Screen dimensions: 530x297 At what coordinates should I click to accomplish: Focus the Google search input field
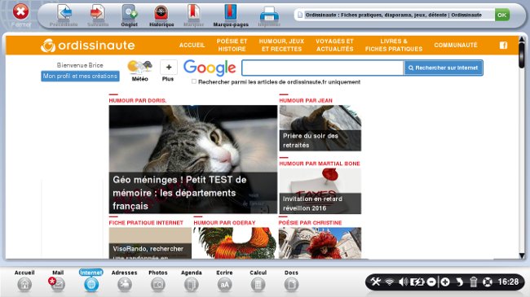point(323,68)
